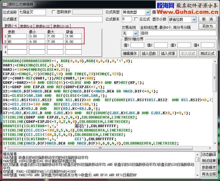
Task: Click translation pane scroll up arrow
Action: [197, 154]
